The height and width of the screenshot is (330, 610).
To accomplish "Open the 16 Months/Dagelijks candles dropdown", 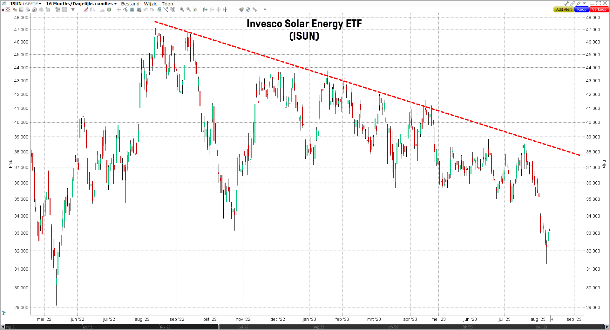I will coord(81,3).
